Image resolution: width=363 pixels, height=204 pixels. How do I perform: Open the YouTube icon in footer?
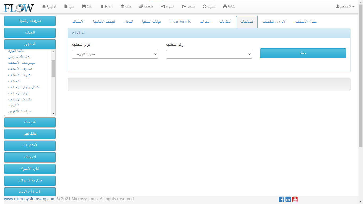[295, 199]
